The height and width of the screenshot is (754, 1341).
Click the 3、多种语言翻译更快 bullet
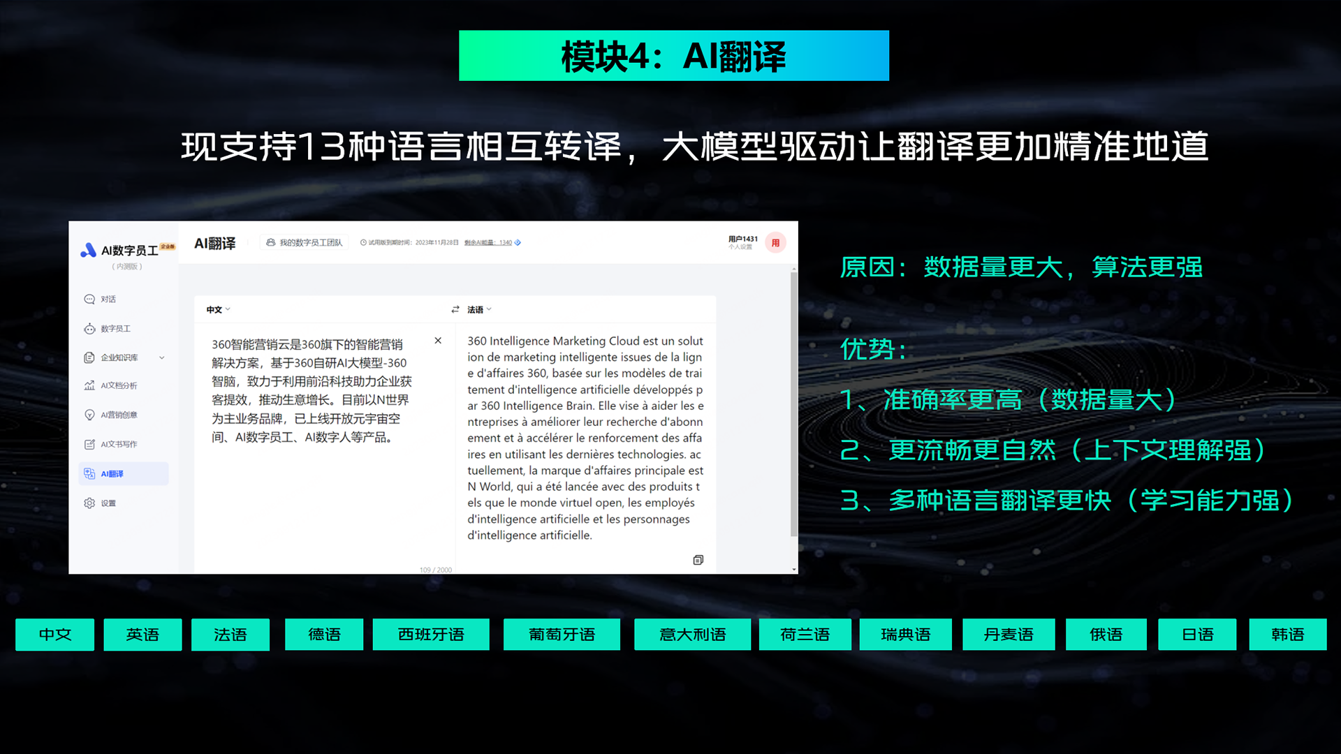coord(1067,500)
